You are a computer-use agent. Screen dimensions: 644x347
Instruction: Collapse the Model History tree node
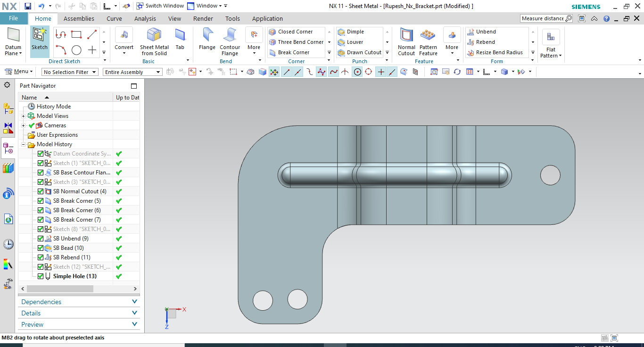pos(23,144)
